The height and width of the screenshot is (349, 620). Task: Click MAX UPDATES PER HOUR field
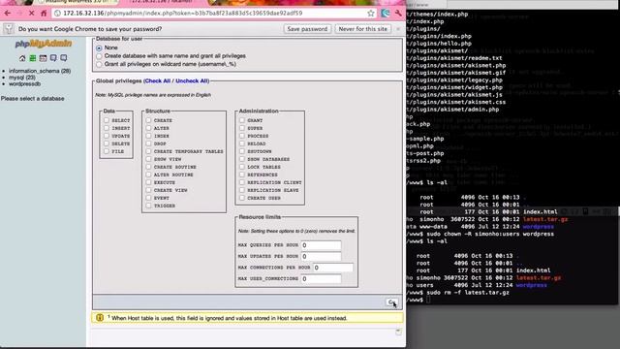tap(321, 256)
